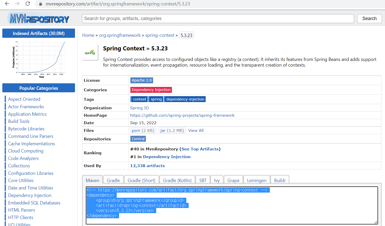Image resolution: width=385 pixels, height=226 pixels.
Task: View site info via the padlock icon
Action: 40,4
